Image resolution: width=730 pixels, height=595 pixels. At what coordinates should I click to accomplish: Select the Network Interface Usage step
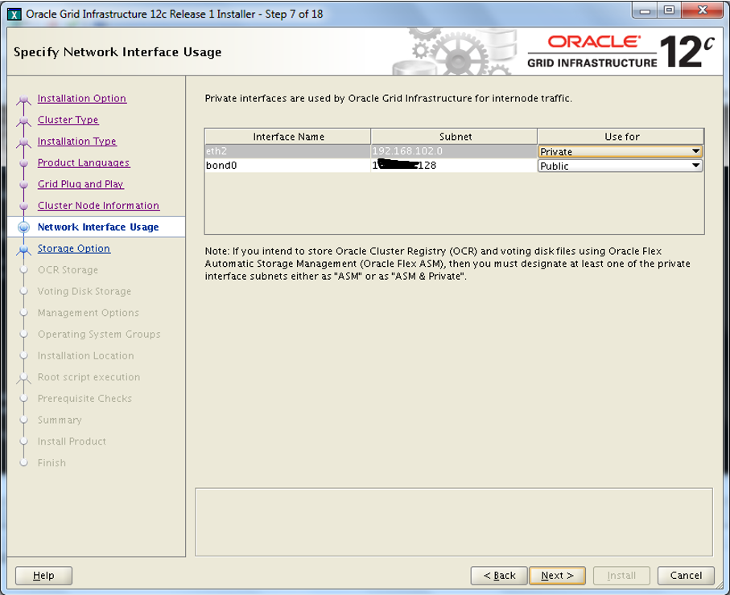(x=98, y=227)
